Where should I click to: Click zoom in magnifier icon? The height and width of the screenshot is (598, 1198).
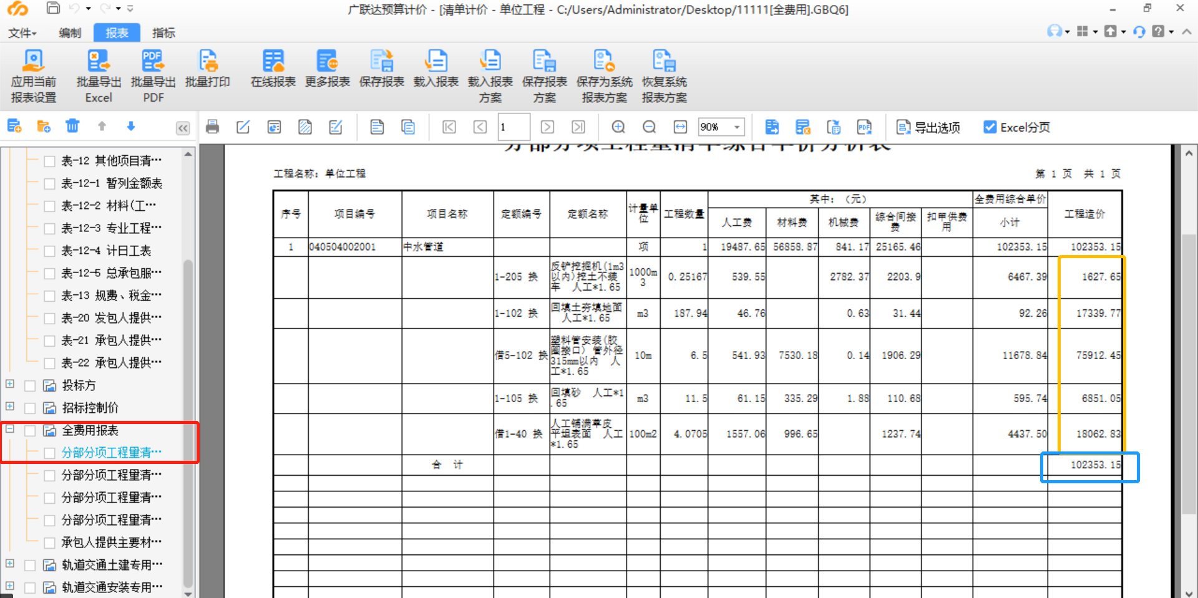pyautogui.click(x=618, y=127)
